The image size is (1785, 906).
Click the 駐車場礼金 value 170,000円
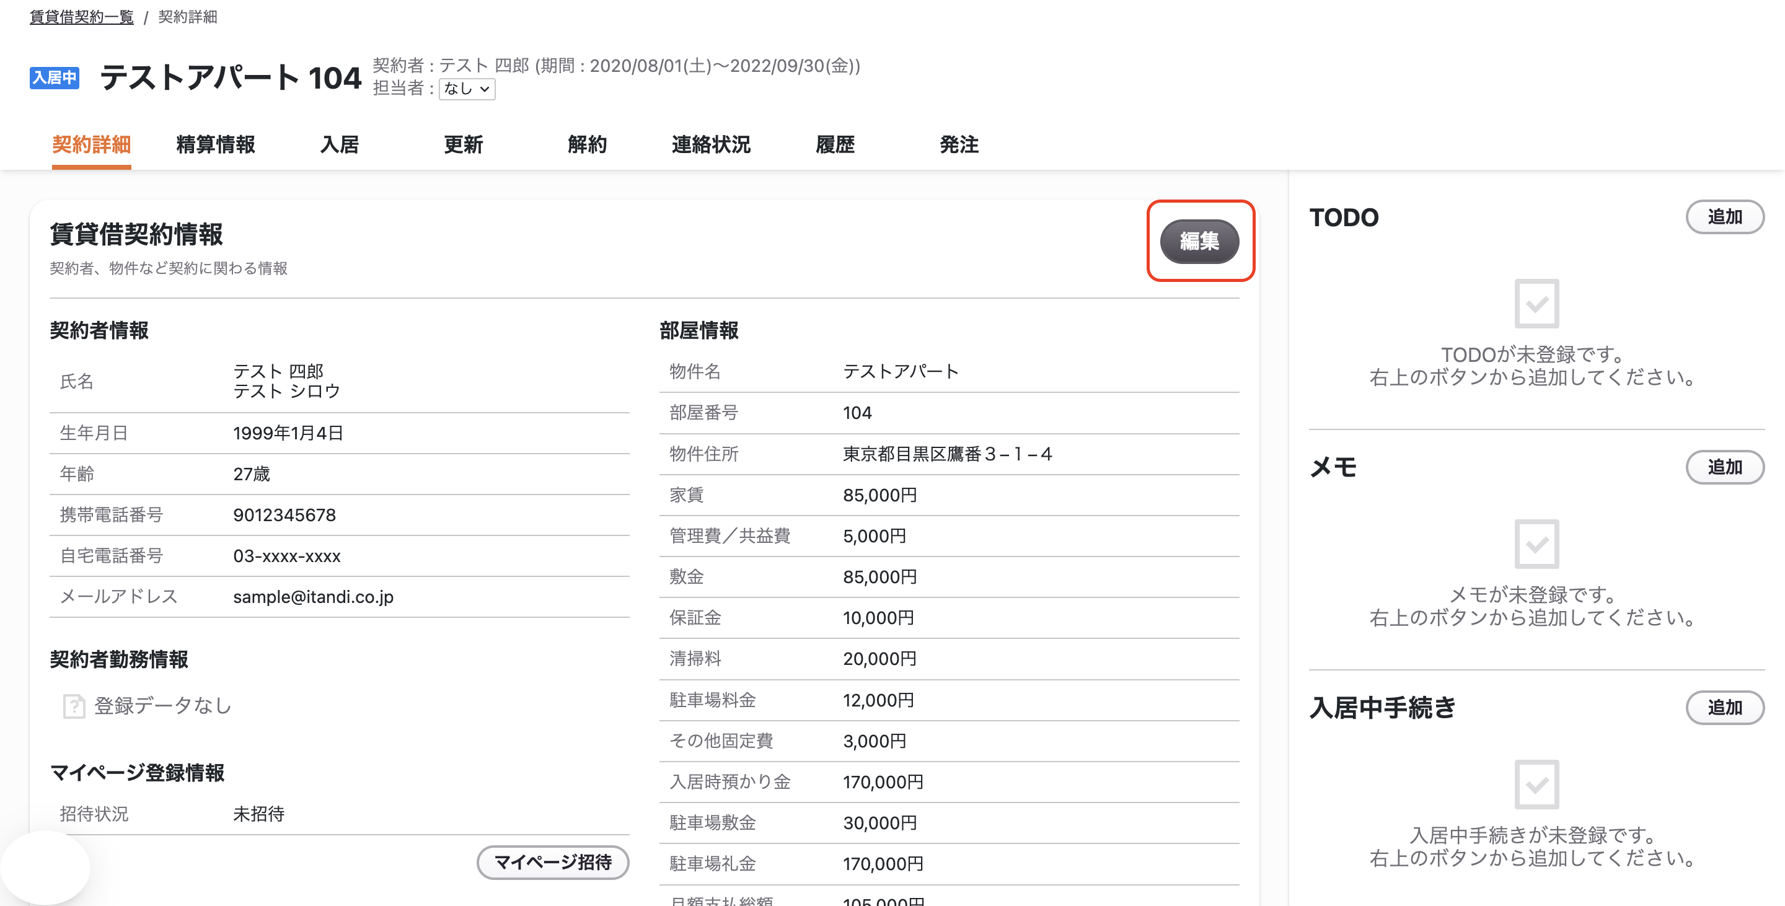(883, 864)
